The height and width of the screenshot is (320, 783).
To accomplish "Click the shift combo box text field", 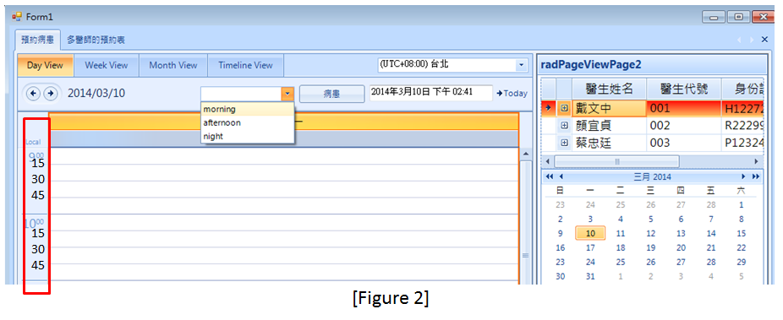I will [x=241, y=94].
